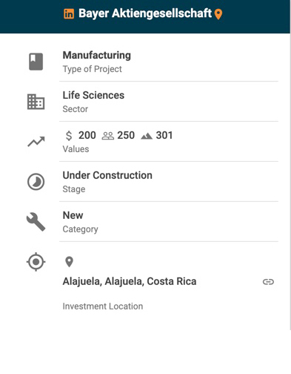This screenshot has width=291, height=374.
Task: Click the dollar sign investment value icon
Action: pyautogui.click(x=69, y=136)
